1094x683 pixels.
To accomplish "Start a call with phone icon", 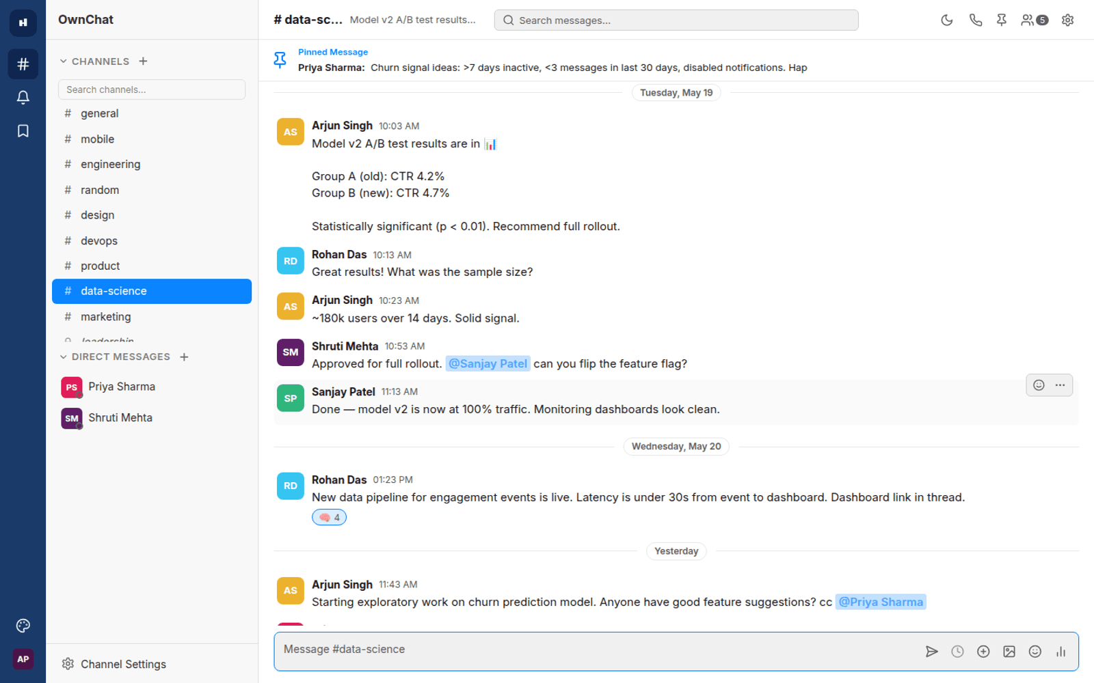I will pos(976,20).
